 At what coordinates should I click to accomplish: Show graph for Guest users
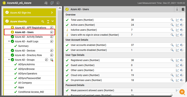coord(177,65)
